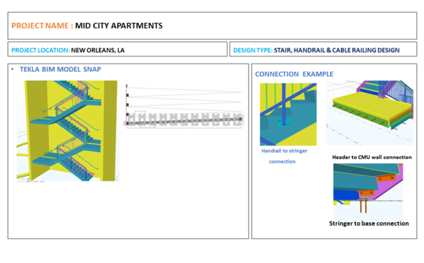Select the NEW ORLEANS, LA text
The height and width of the screenshot is (263, 424).
click(x=98, y=50)
